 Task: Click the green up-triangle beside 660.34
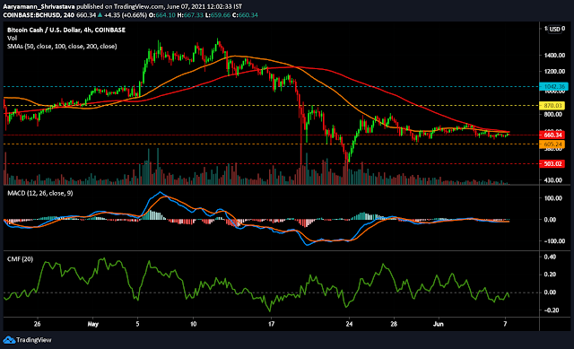click(100, 15)
